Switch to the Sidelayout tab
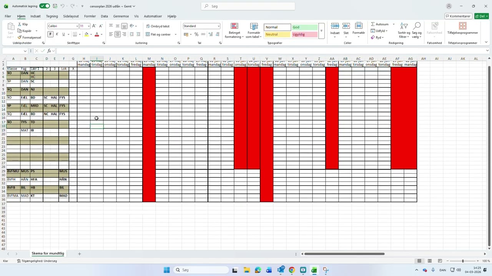This screenshot has width=492, height=276. coord(71,16)
